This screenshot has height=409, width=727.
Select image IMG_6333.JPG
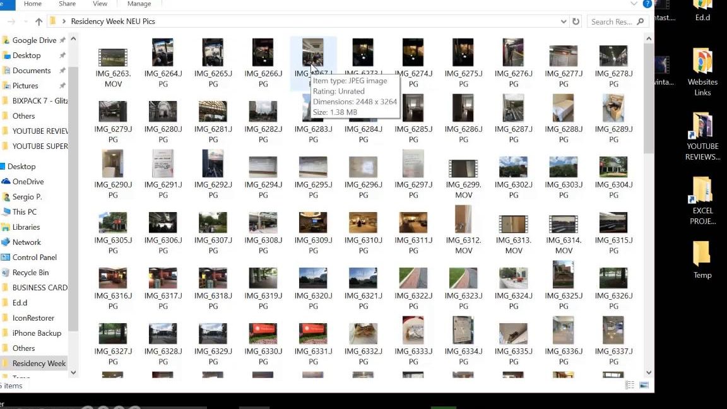tap(413, 342)
